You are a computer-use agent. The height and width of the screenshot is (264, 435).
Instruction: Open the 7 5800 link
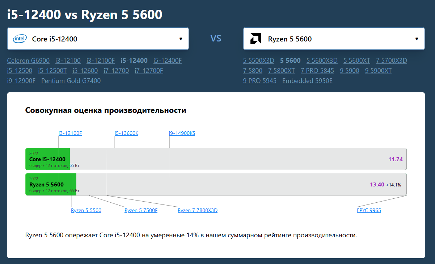pos(253,71)
